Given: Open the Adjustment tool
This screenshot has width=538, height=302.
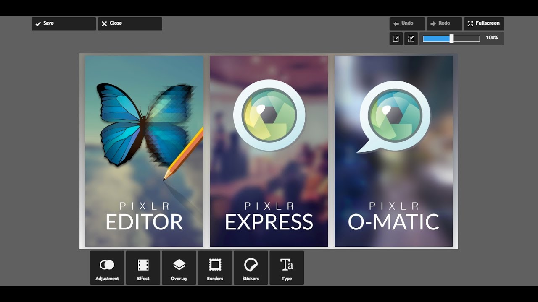Looking at the screenshot, I should click(107, 268).
